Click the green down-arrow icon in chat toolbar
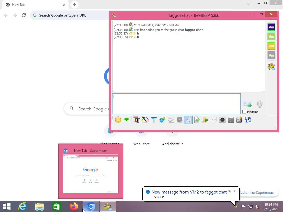Viewport: 283px width, 212px height. pos(127,119)
